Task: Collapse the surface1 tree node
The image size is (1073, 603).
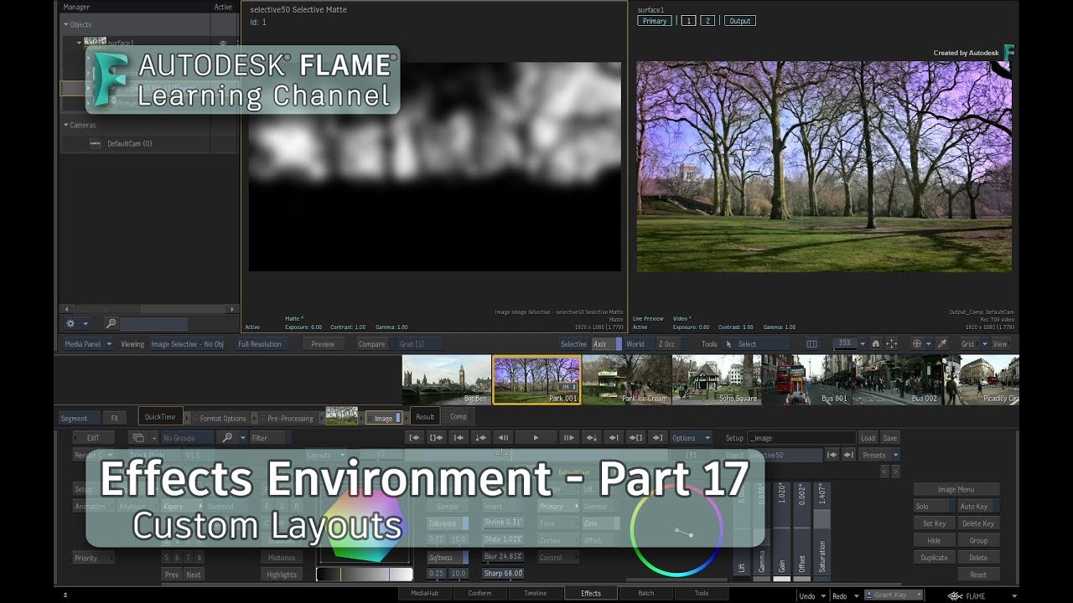Action: point(80,42)
